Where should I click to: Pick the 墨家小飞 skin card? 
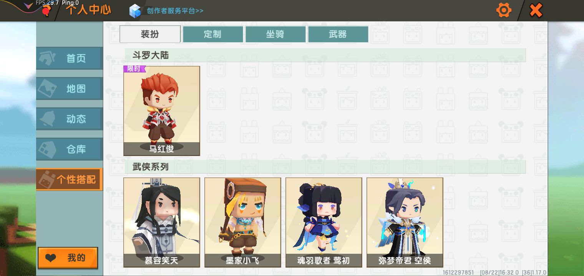(243, 222)
